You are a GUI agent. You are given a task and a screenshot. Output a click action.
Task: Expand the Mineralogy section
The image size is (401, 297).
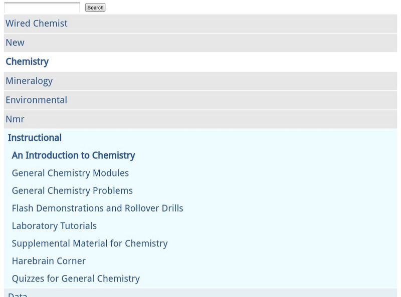29,81
